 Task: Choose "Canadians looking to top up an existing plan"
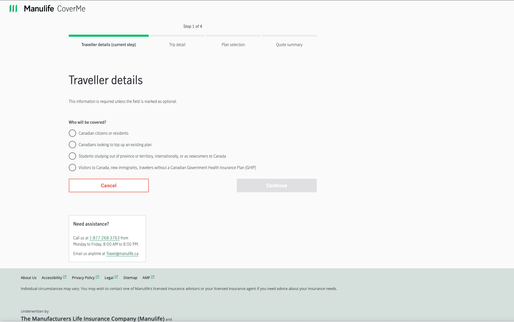(x=72, y=145)
